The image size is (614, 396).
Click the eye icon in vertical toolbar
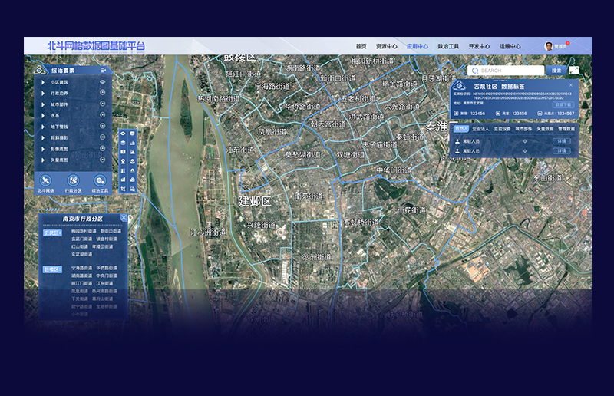click(x=123, y=133)
